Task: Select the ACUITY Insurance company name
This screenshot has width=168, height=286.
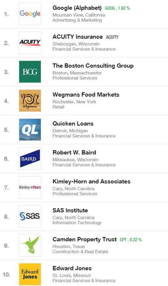Action: (x=78, y=37)
